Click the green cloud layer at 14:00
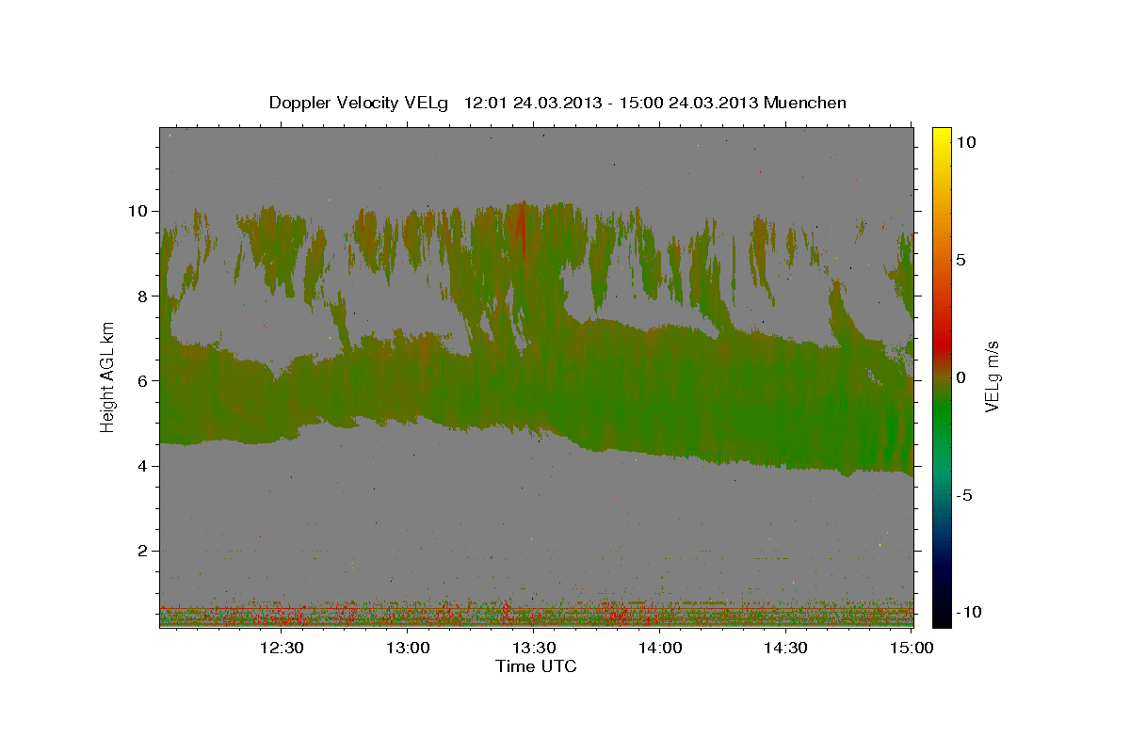 point(660,391)
